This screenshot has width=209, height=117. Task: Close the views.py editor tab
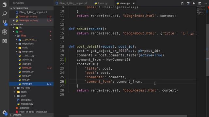tap(134, 3)
